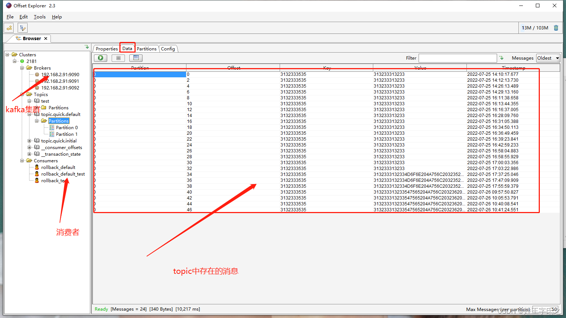Select the row with offset 20
This screenshot has width=566, height=318.
click(326, 133)
